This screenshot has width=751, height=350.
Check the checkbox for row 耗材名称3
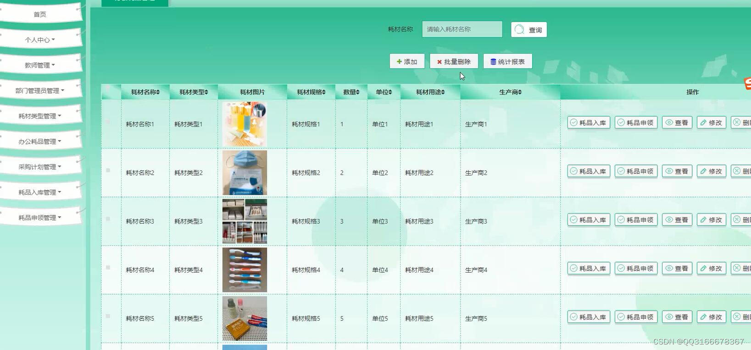coord(108,219)
